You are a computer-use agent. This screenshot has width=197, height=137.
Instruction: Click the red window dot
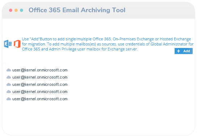point(11,10)
